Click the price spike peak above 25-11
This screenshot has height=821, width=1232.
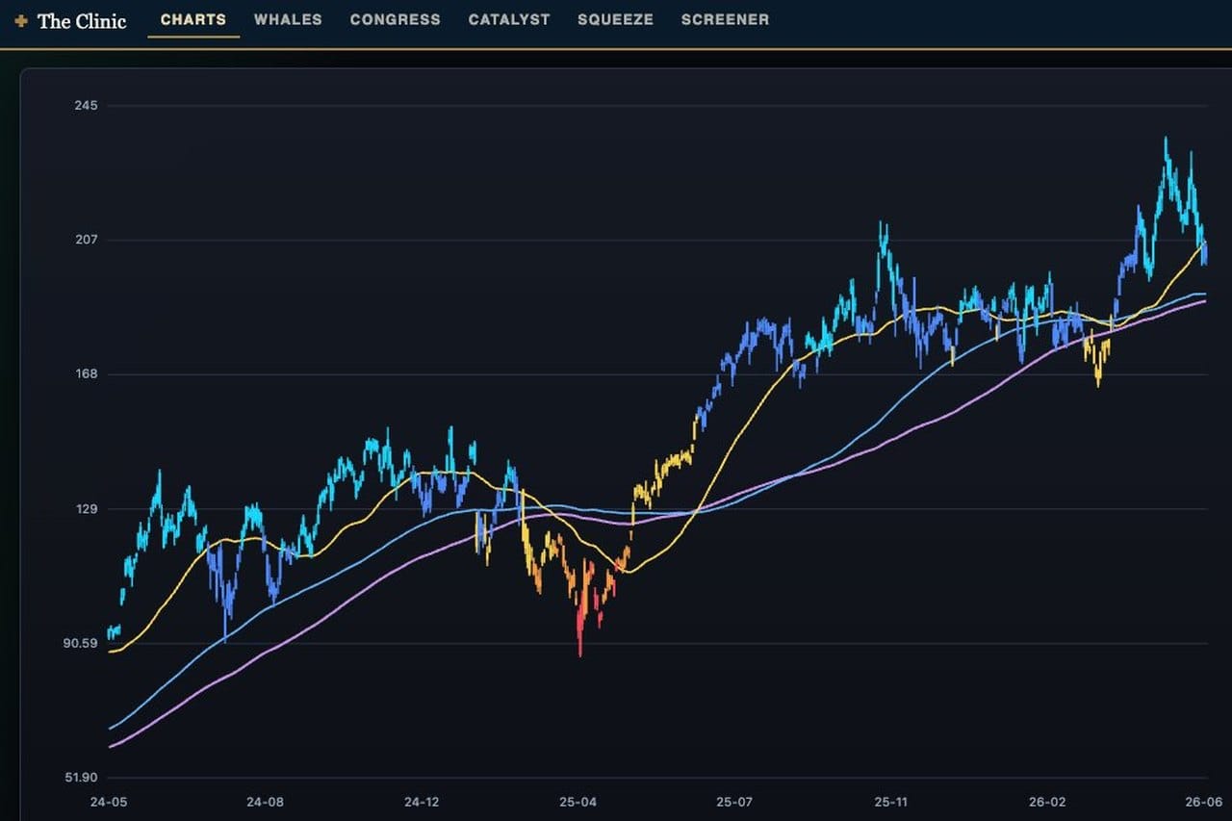[x=882, y=231]
